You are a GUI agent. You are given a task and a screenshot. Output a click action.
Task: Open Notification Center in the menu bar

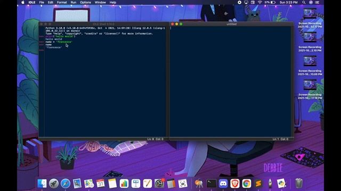tap(318, 2)
